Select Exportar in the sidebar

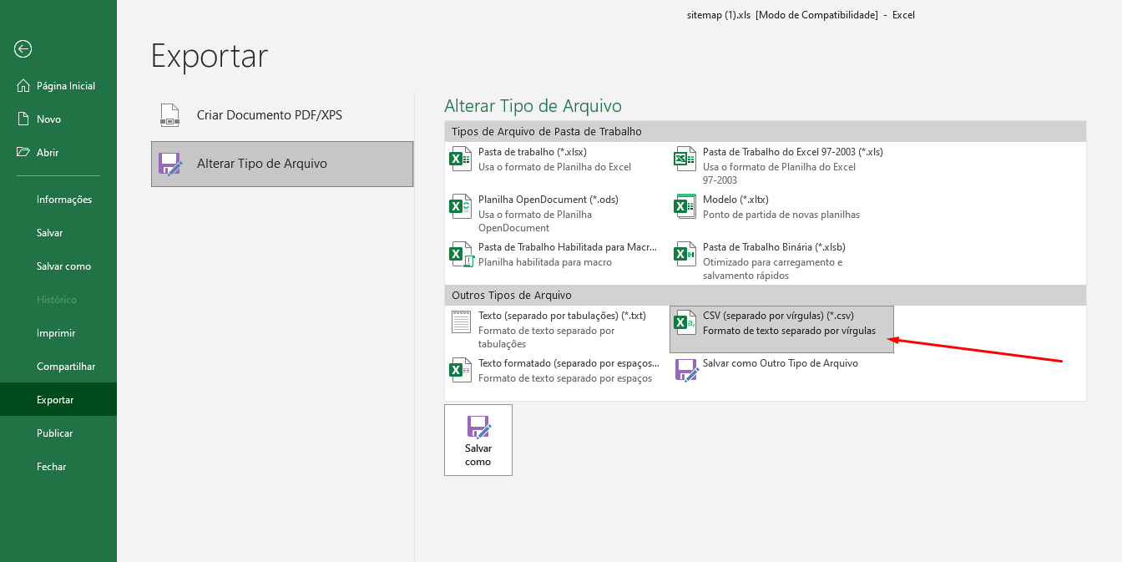point(58,399)
